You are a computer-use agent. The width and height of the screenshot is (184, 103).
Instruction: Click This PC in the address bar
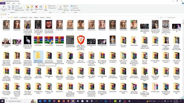(x=16, y=17)
